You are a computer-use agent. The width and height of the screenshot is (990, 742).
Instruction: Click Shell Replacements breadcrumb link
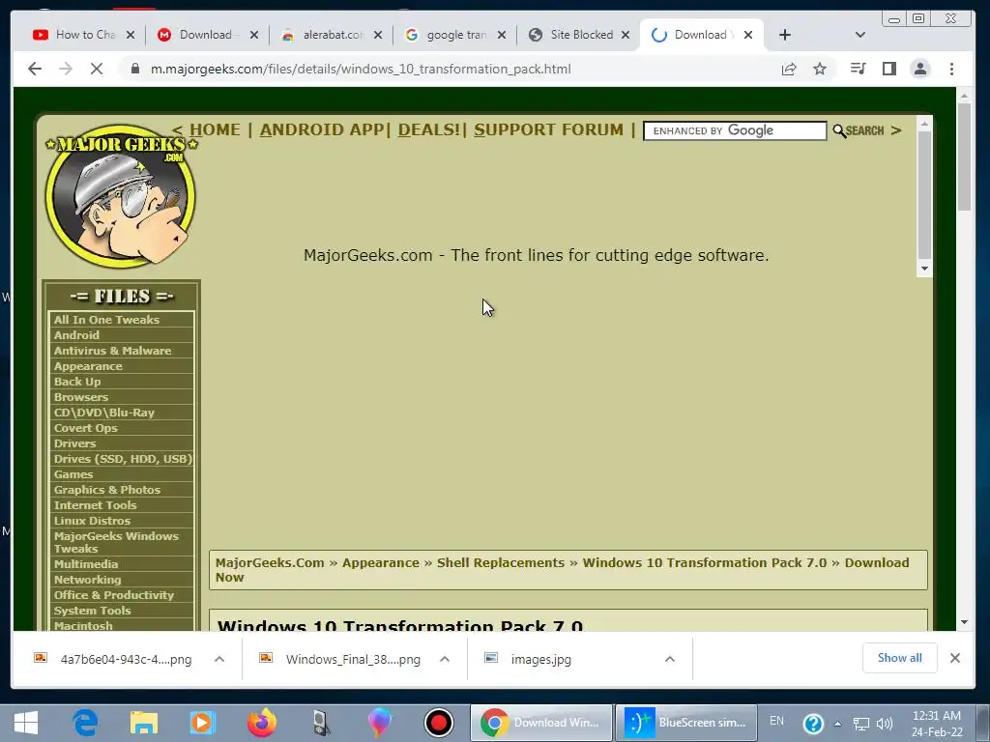(x=501, y=562)
